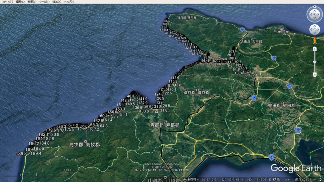Viewport: 324px width, 182px height.
Task: Click the 磯谷郡 placemark icon
Action: click(198, 90)
